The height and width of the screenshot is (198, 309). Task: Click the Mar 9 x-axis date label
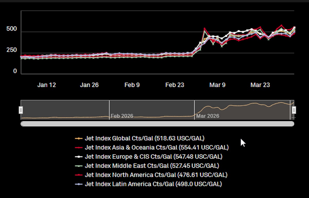[x=217, y=85]
